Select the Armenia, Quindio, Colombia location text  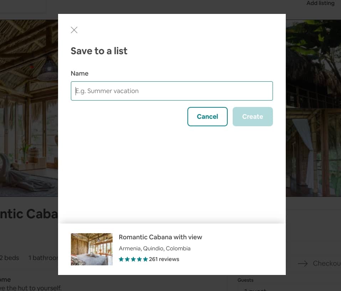tap(155, 248)
